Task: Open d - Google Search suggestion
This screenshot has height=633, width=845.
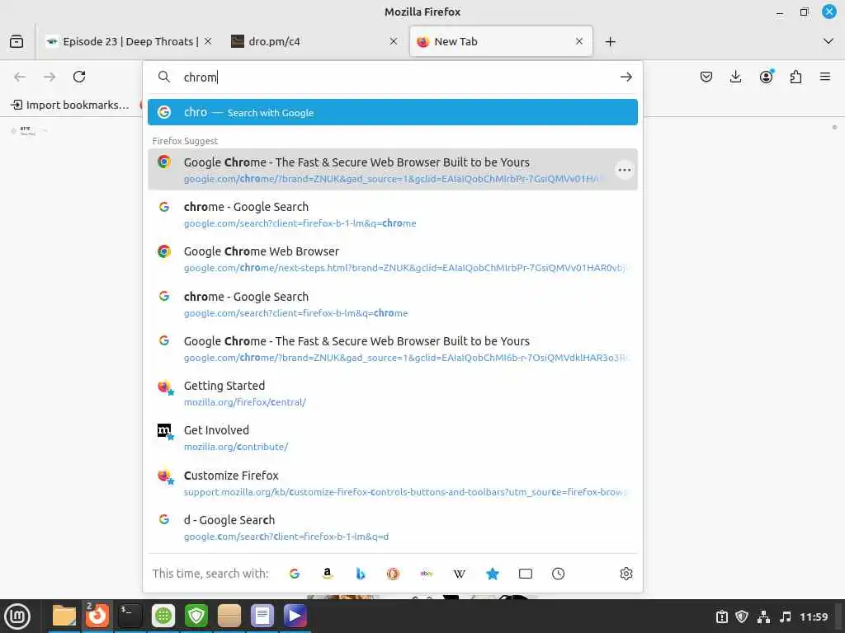Action: (x=392, y=528)
